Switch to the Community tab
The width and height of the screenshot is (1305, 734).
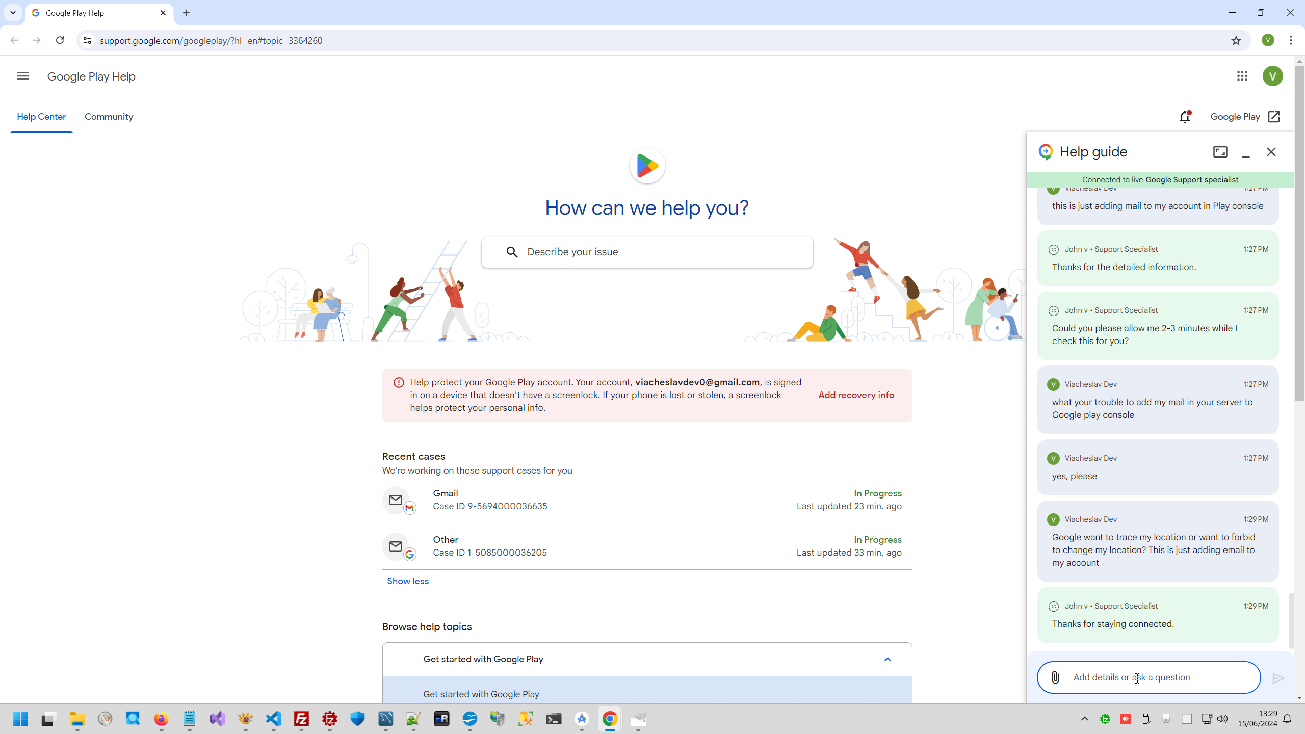pyautogui.click(x=109, y=117)
